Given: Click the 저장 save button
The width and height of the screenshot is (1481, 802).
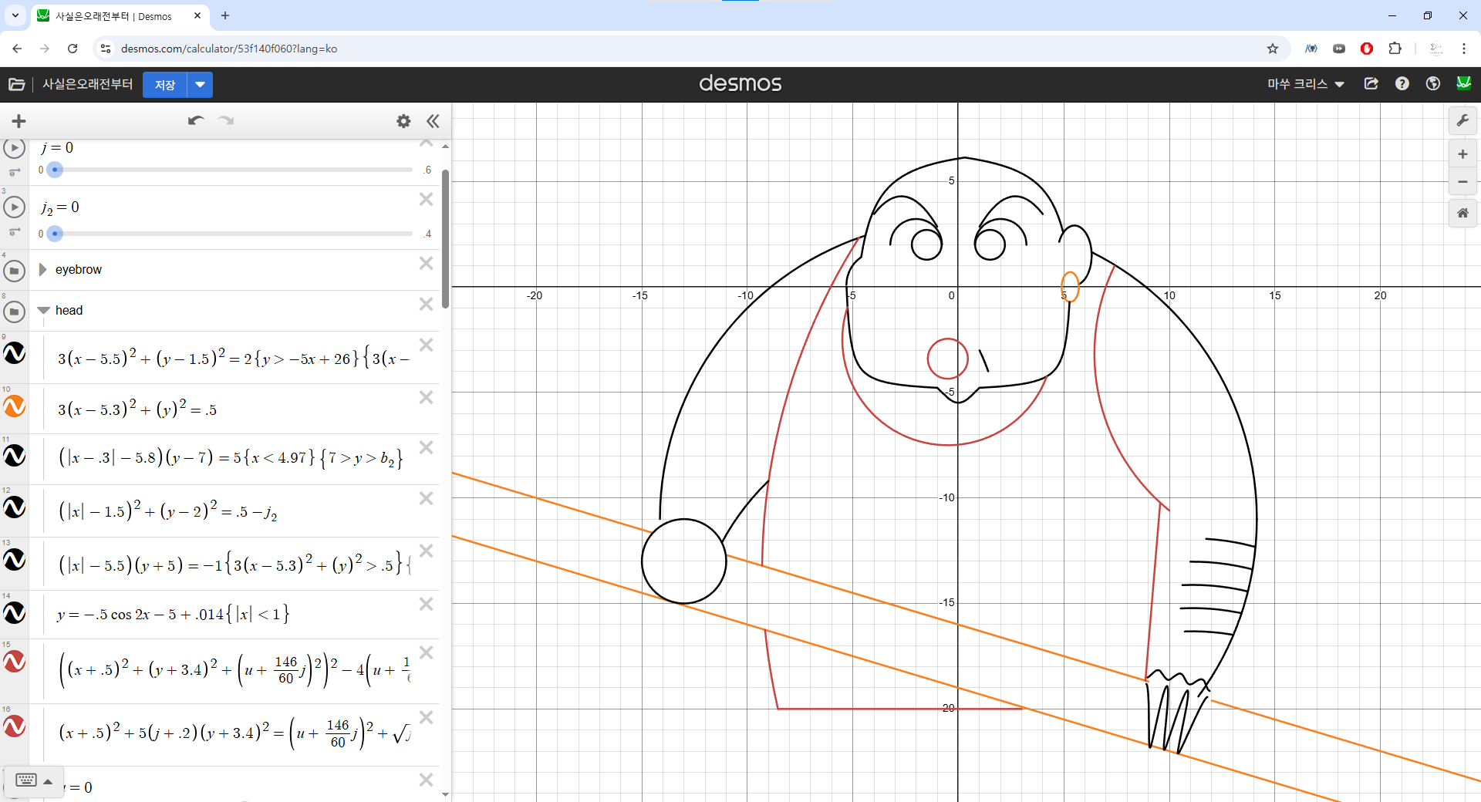Looking at the screenshot, I should tap(165, 85).
